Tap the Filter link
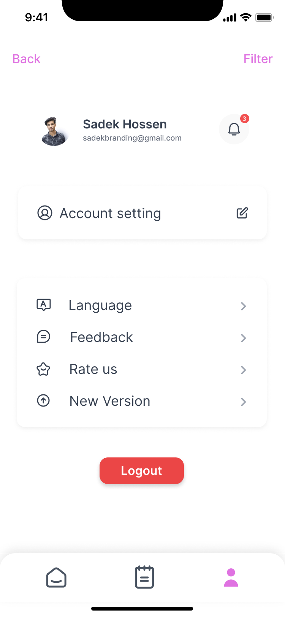The width and height of the screenshot is (285, 617). click(258, 59)
